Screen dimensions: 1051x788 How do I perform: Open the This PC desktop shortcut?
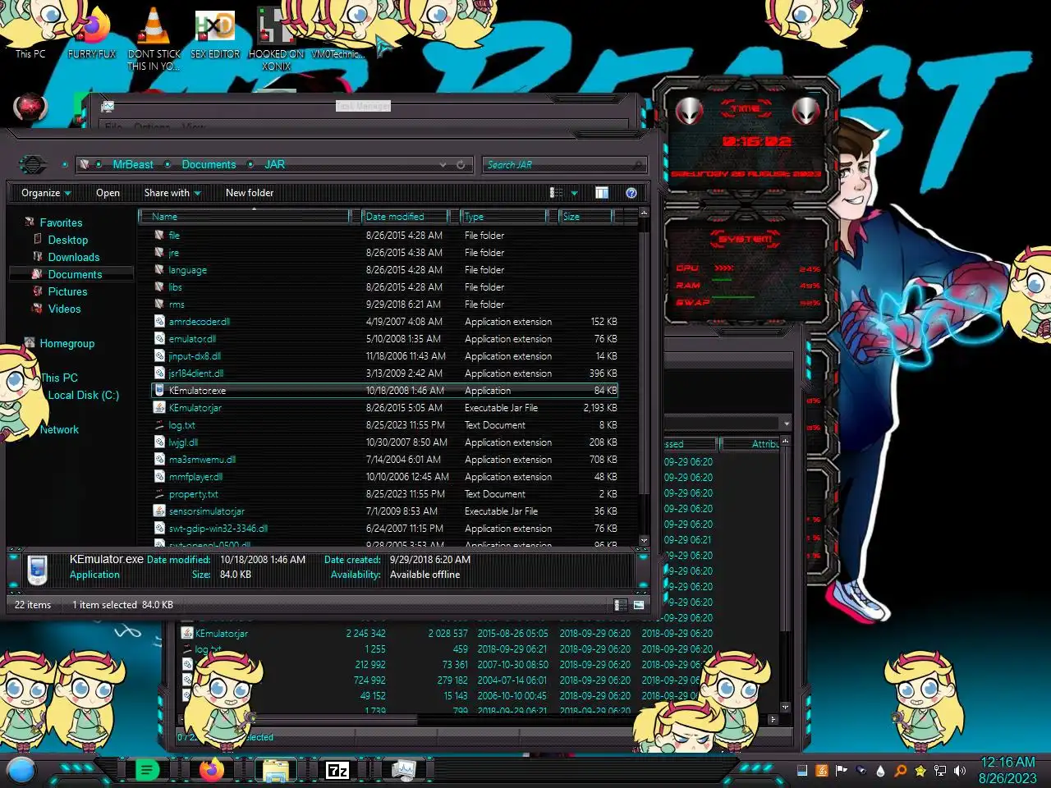click(x=31, y=33)
